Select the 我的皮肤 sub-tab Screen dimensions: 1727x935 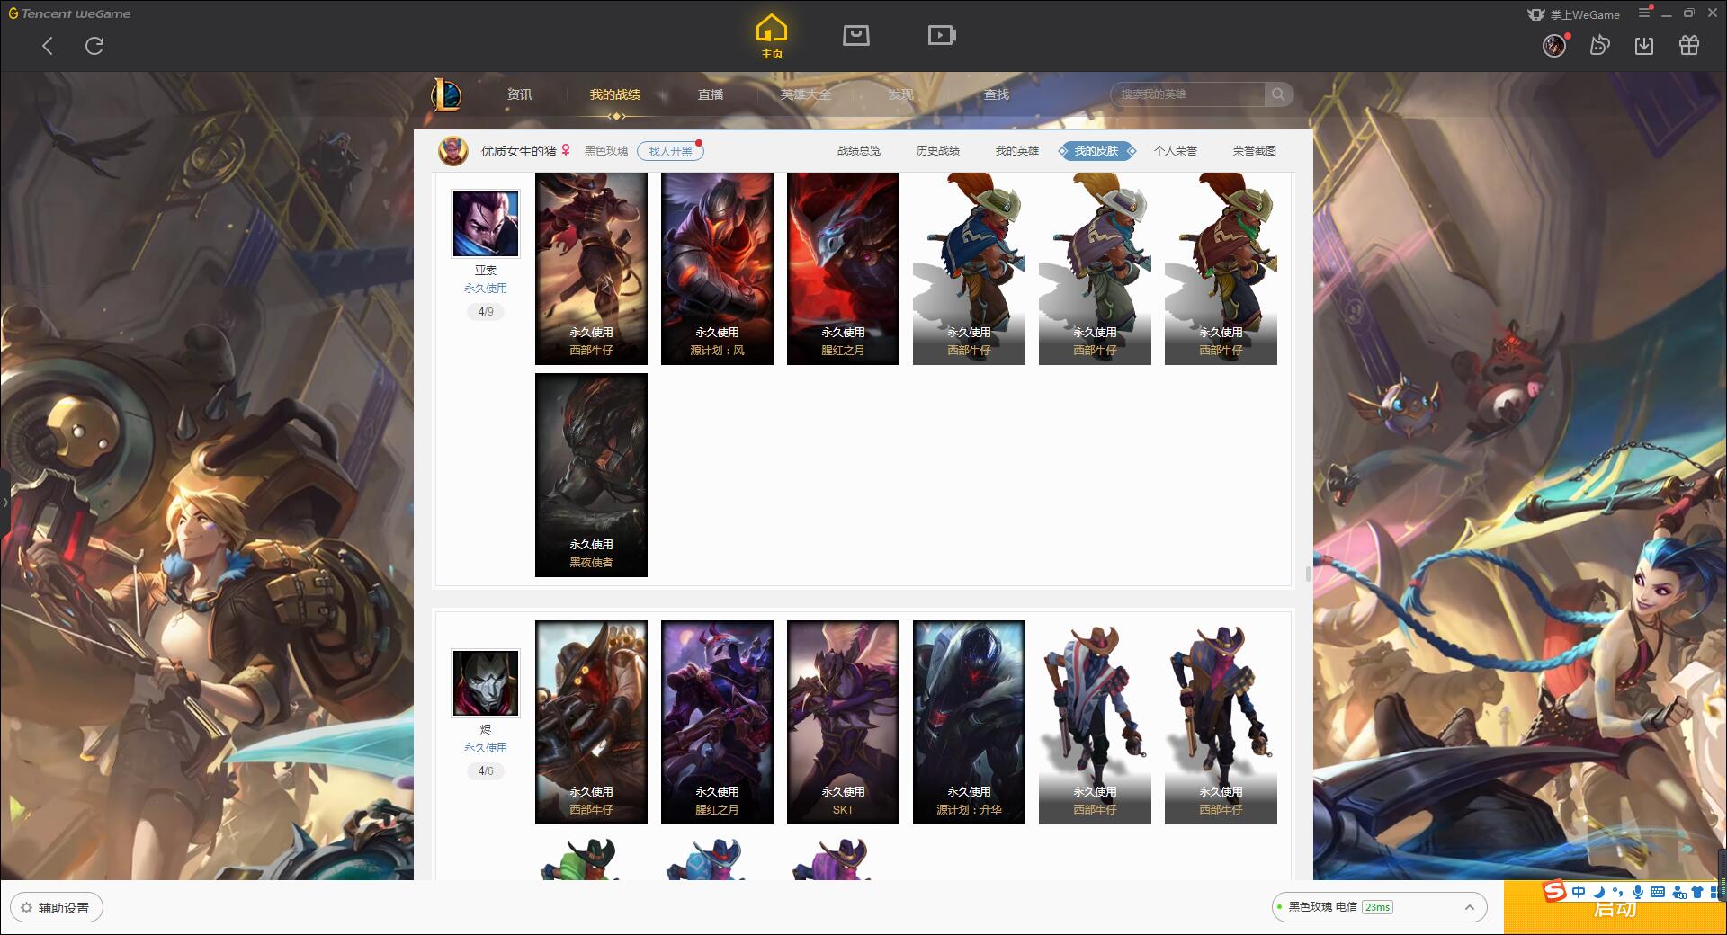coord(1096,151)
